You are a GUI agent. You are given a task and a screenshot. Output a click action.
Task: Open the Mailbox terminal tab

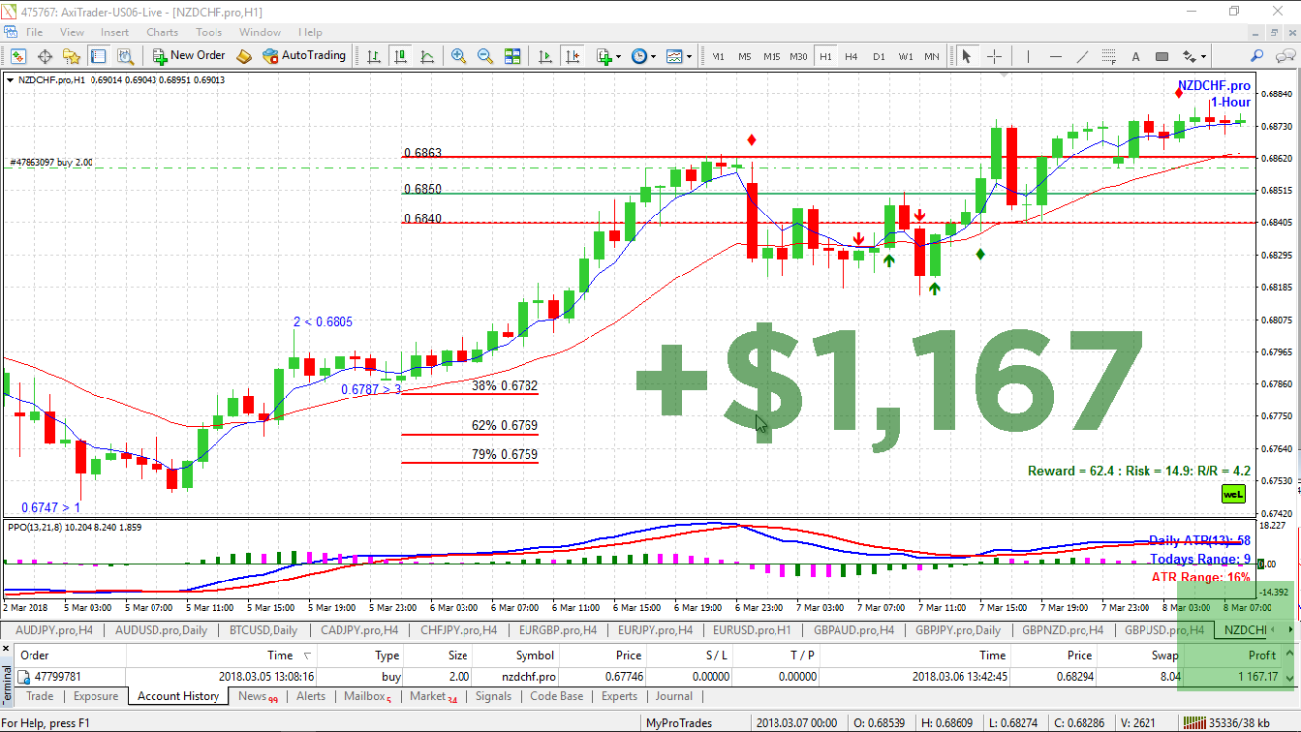click(x=368, y=696)
